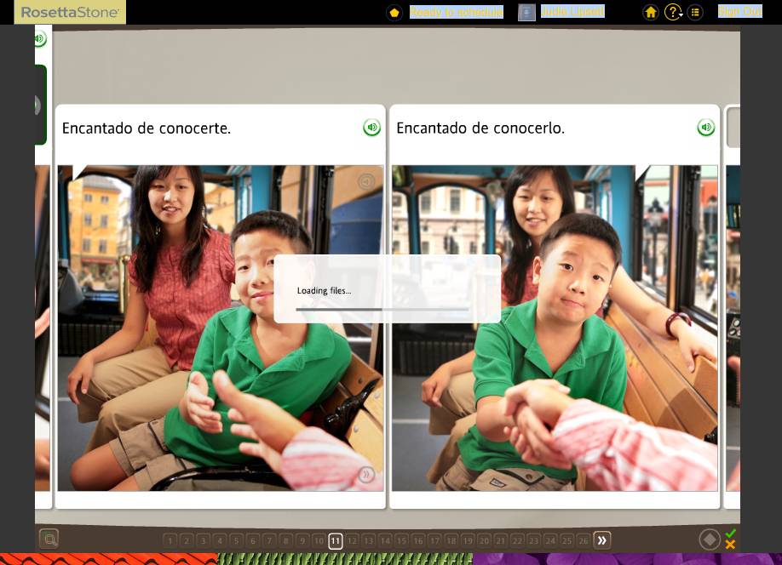Click faded forward arrows on left photo

[x=366, y=474]
